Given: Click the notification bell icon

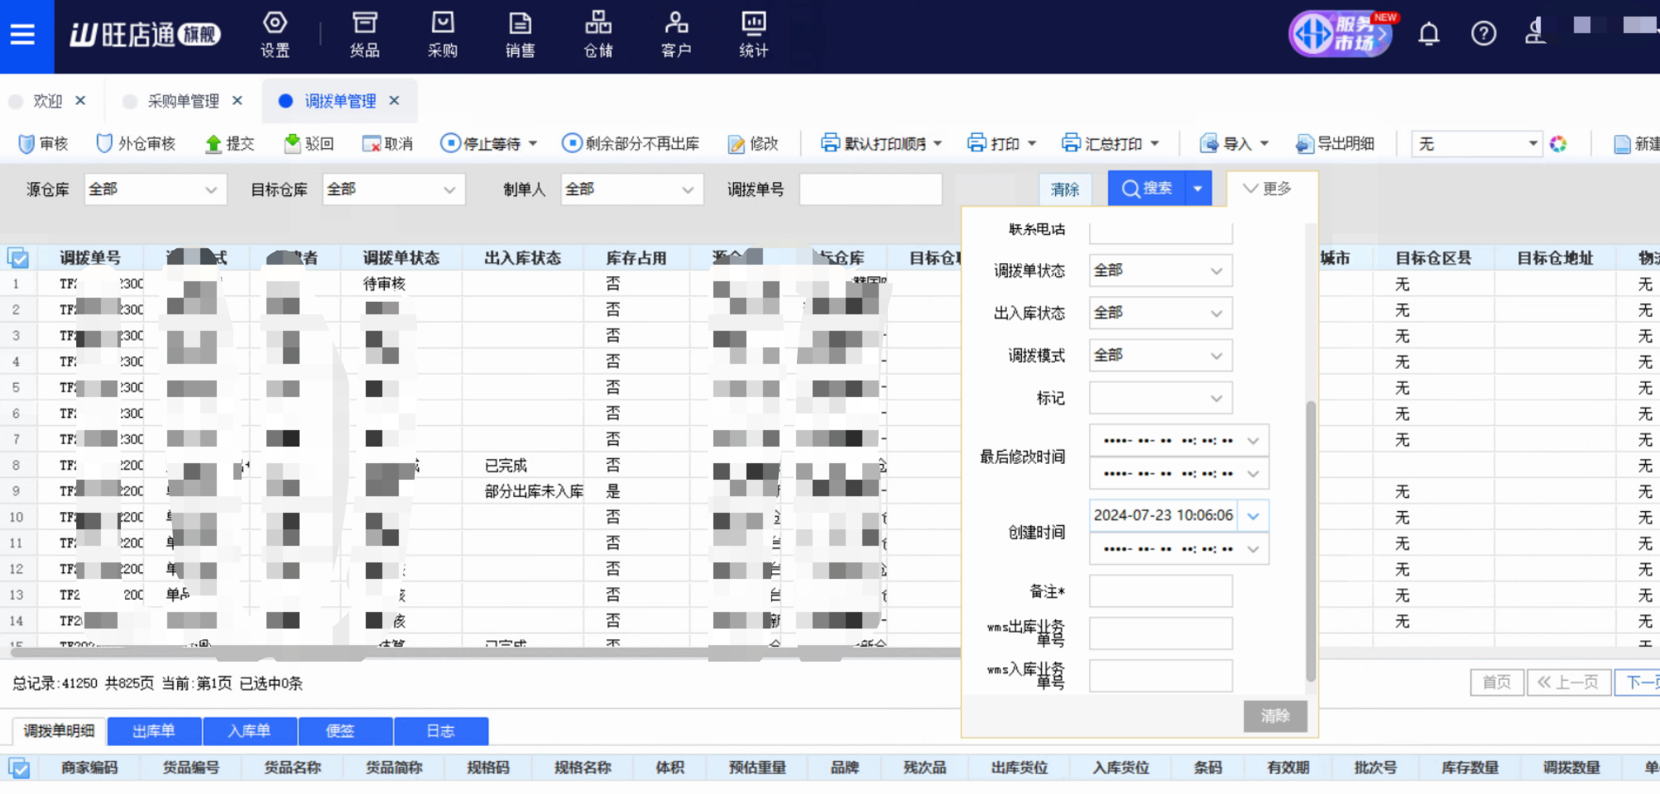Looking at the screenshot, I should [1428, 34].
